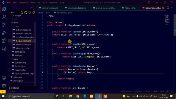Close the helper.class.php tab

tap(163, 8)
